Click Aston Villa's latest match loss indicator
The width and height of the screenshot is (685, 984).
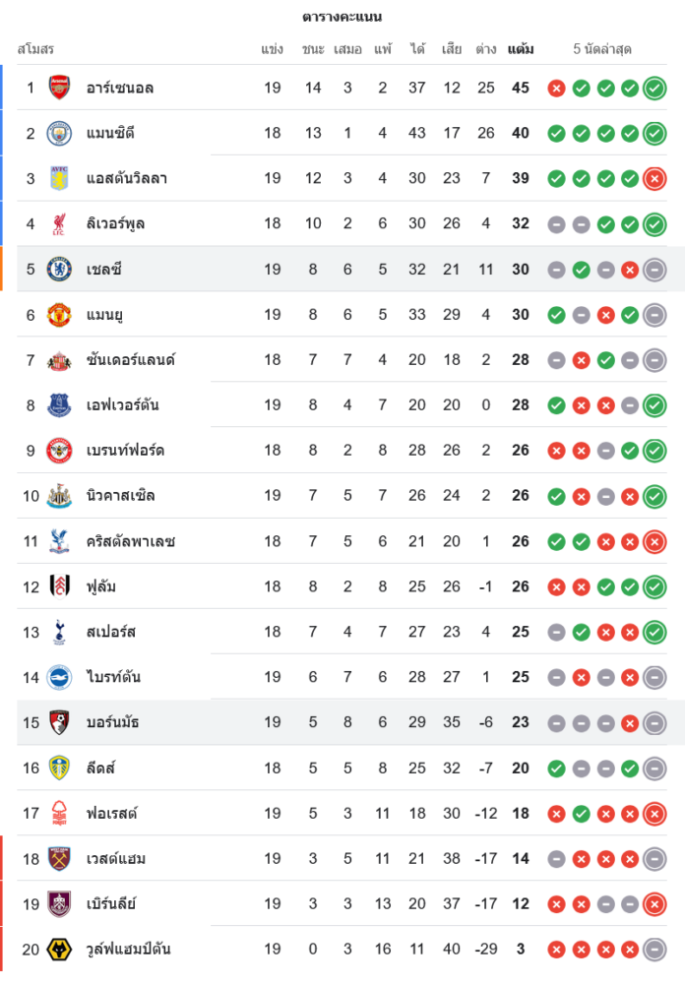654,178
